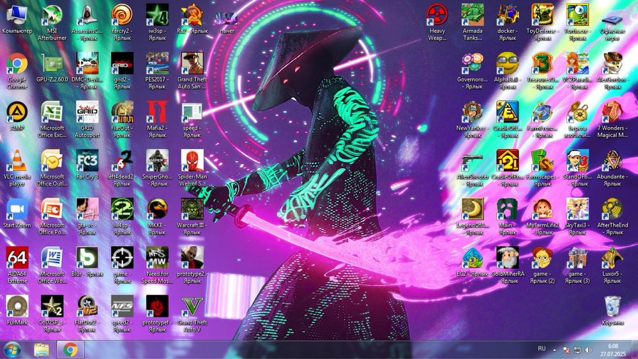The height and width of the screenshot is (359, 638).
Task: Change input language via RU indicator
Action: [x=542, y=349]
